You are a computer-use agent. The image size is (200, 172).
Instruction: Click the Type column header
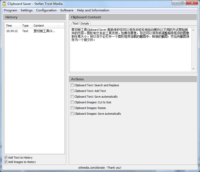click(26, 26)
